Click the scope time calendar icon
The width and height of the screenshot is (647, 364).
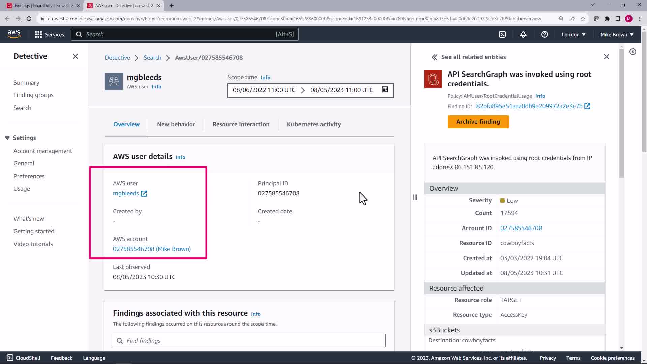pyautogui.click(x=384, y=90)
